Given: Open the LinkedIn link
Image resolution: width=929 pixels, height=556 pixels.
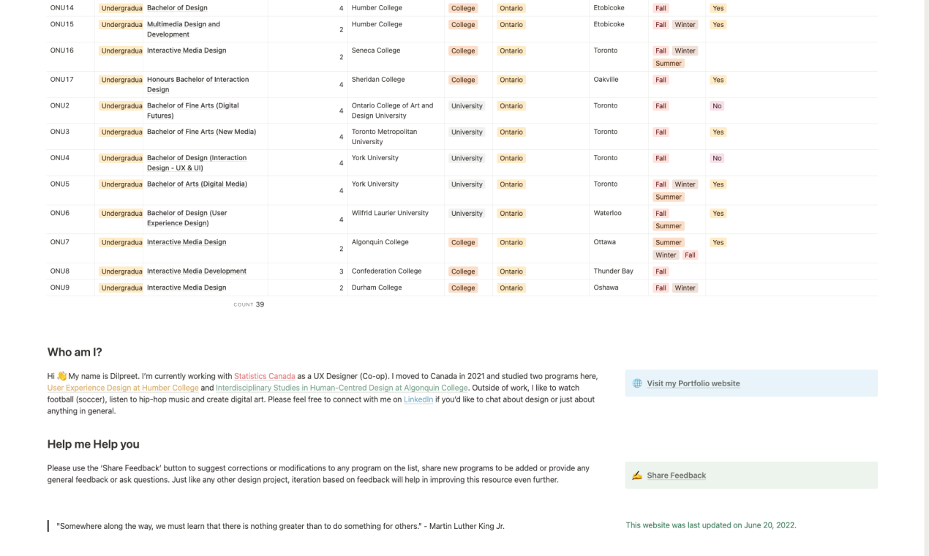Looking at the screenshot, I should click(x=418, y=399).
